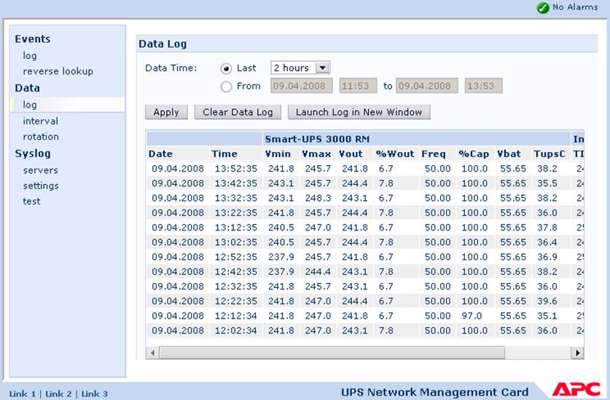The width and height of the screenshot is (610, 400).
Task: Click the Events section heading
Action: tap(33, 39)
